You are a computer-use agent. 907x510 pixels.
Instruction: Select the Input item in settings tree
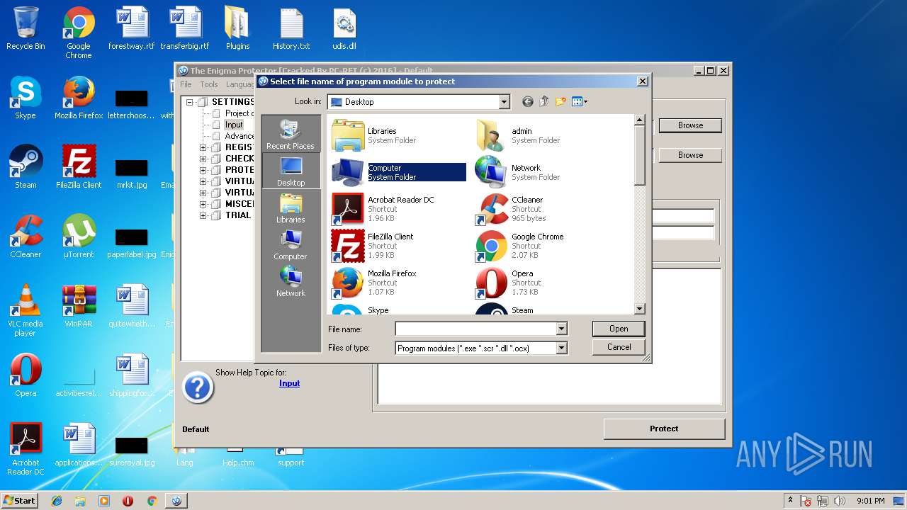click(234, 125)
